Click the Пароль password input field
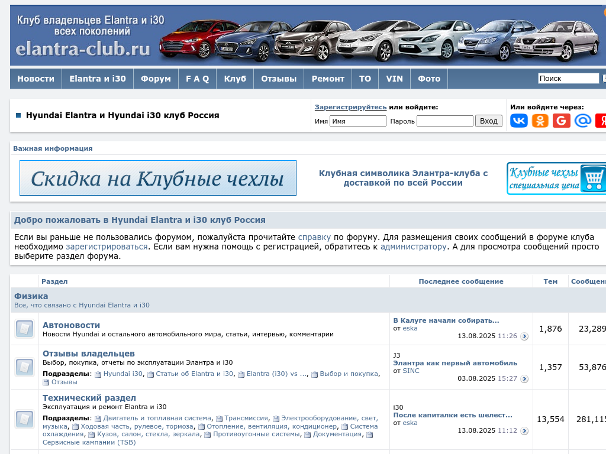The height and width of the screenshot is (454, 606). click(x=445, y=121)
